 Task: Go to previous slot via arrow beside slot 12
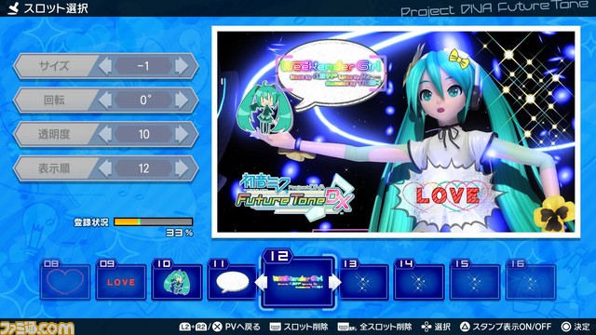[x=261, y=283]
